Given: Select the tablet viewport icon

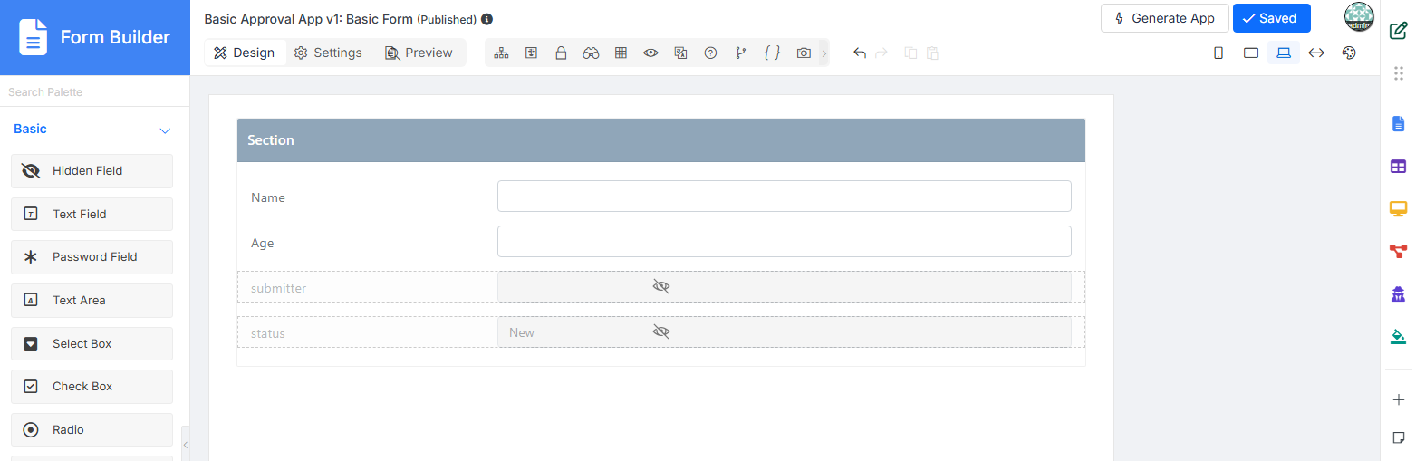Looking at the screenshot, I should click(x=1251, y=53).
